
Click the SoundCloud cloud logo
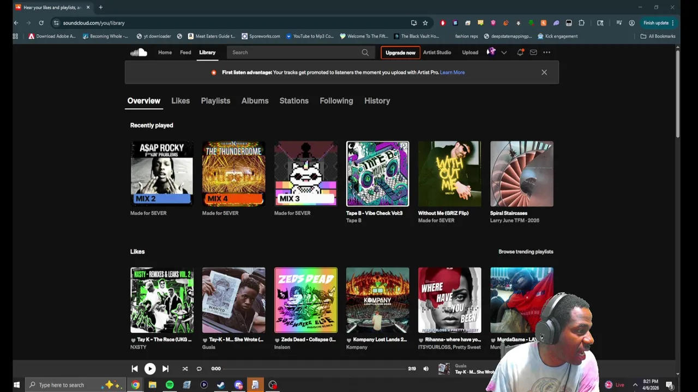(139, 52)
